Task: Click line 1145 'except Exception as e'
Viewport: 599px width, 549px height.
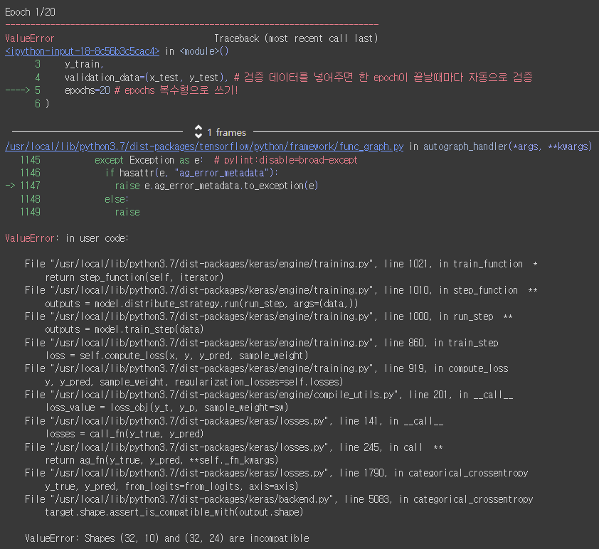Action: (x=226, y=160)
